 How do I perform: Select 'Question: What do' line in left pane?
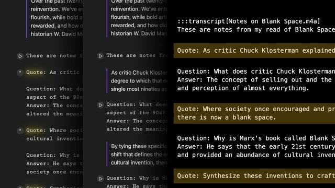point(54,89)
